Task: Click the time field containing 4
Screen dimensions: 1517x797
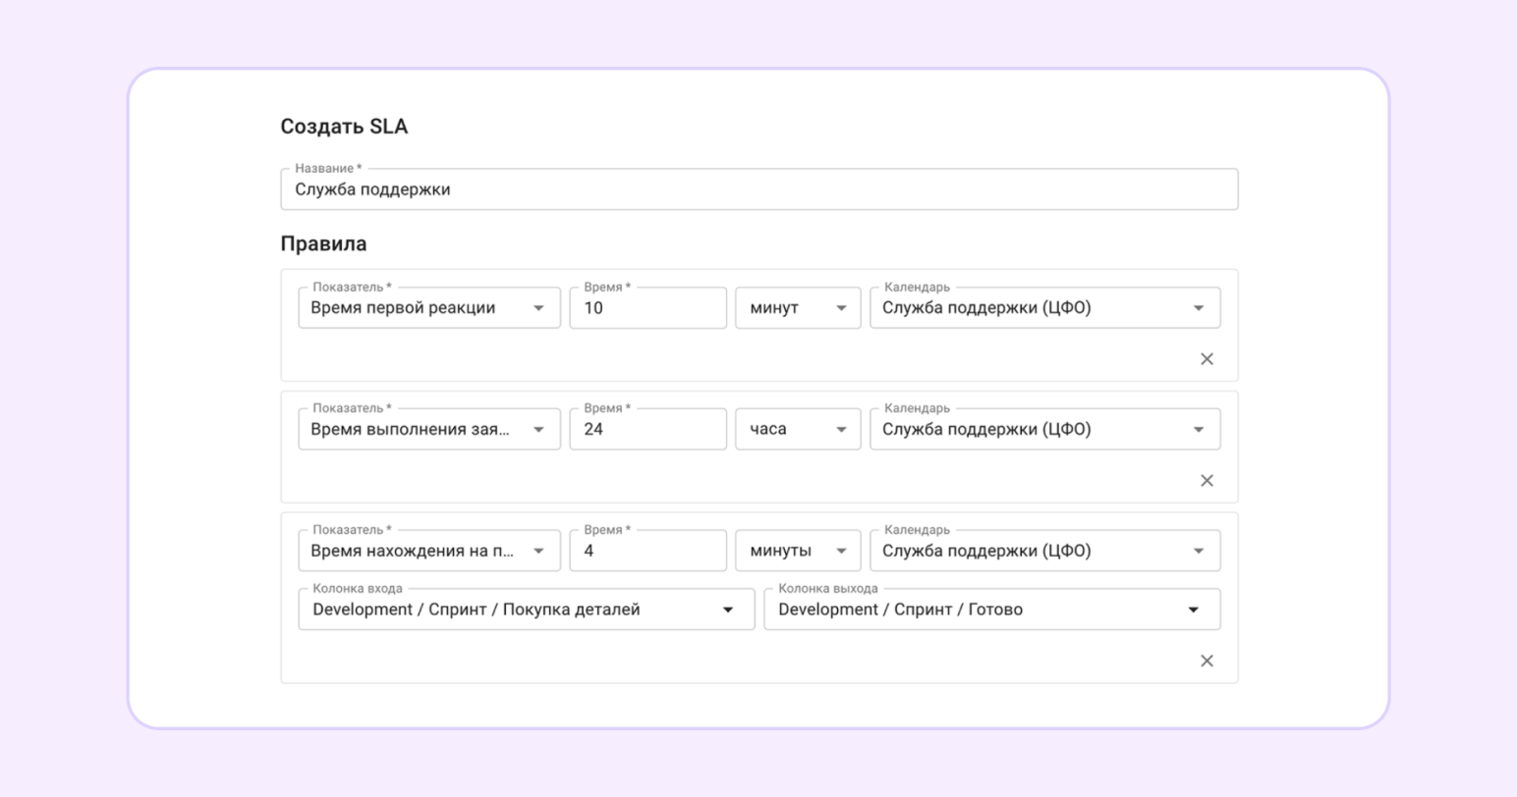Action: pos(647,552)
